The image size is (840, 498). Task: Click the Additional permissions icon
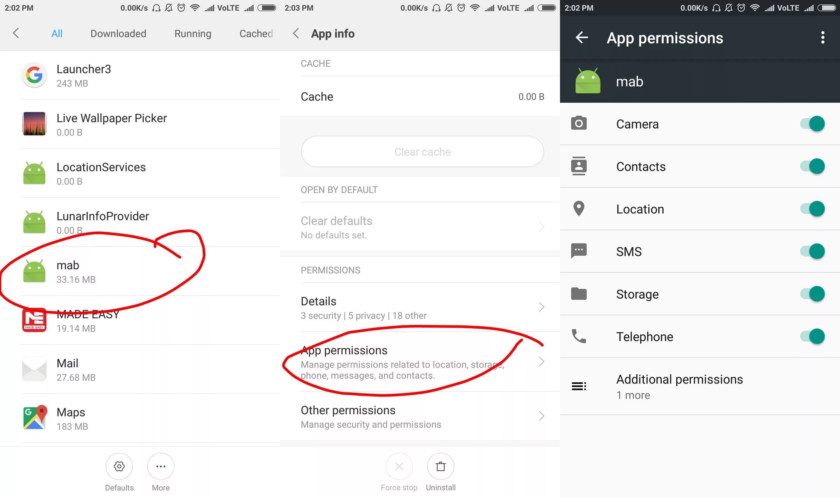[579, 386]
